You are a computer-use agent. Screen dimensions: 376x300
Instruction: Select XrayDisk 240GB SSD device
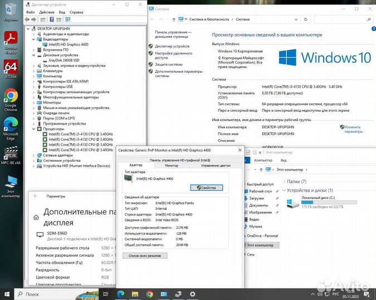[64, 61]
